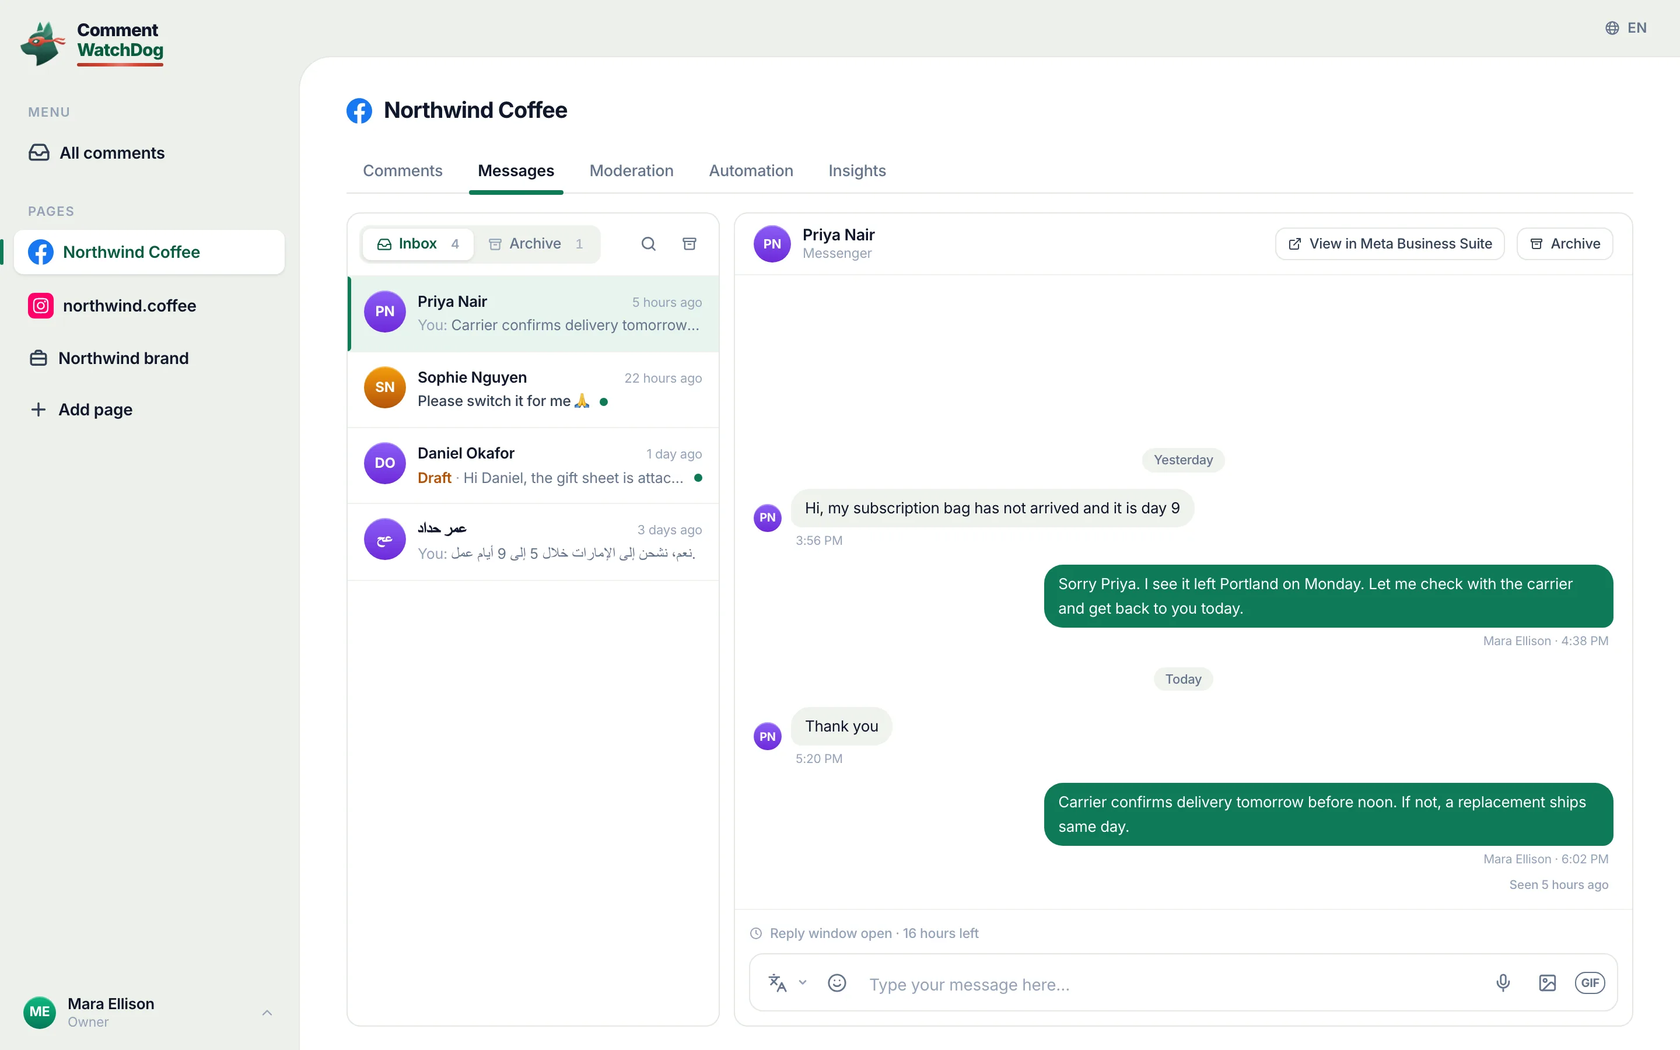Switch to the Moderation tab
The width and height of the screenshot is (1680, 1050).
point(631,171)
